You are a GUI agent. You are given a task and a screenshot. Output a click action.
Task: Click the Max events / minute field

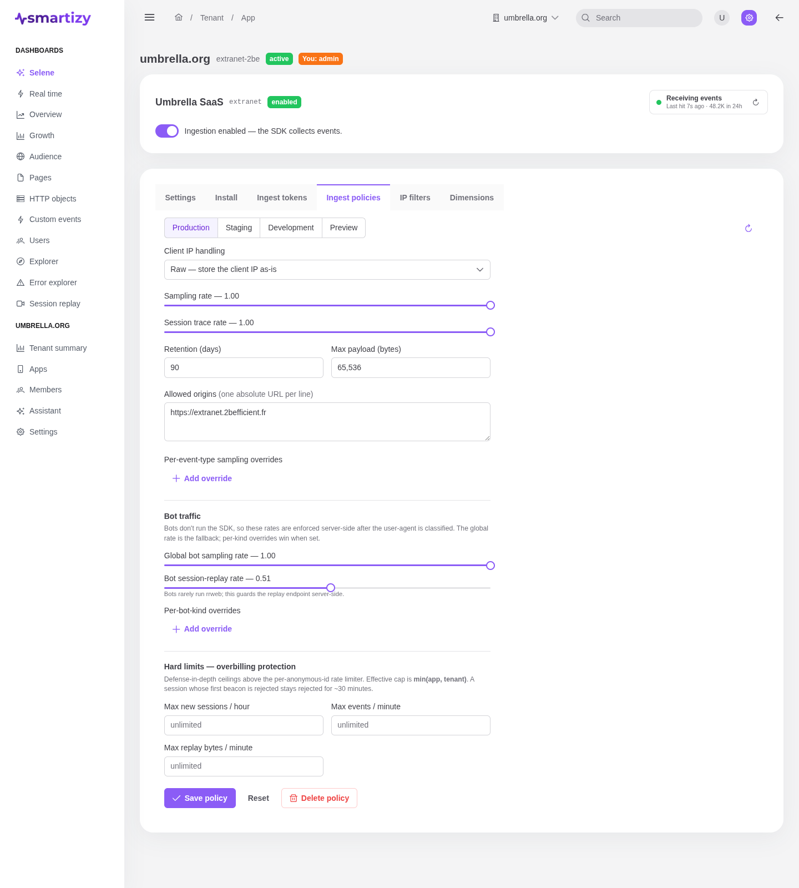[x=411, y=725]
